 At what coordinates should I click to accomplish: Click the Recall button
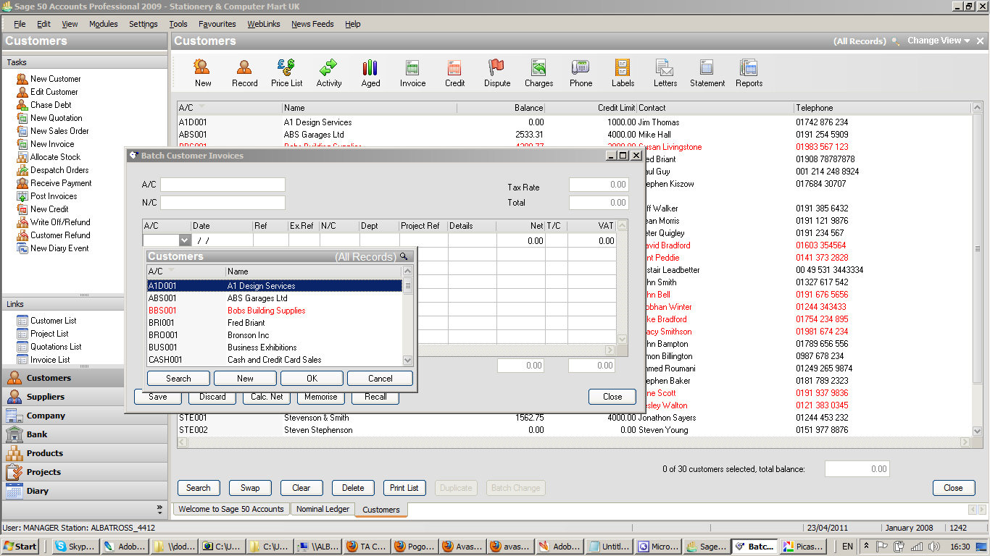coord(375,397)
